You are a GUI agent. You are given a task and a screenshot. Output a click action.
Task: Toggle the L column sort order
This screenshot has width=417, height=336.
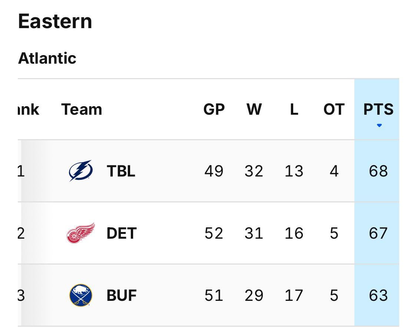tap(293, 109)
